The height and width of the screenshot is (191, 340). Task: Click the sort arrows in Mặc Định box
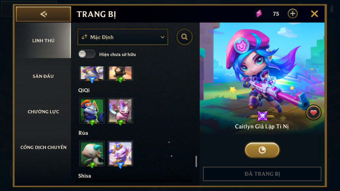coord(84,37)
